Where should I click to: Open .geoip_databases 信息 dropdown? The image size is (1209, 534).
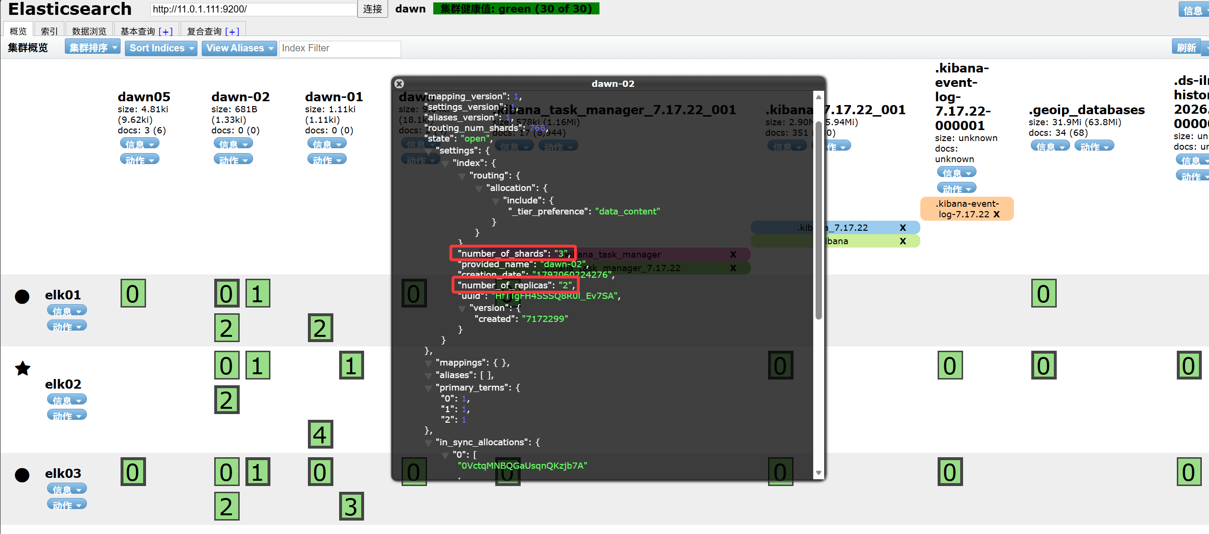tap(1050, 146)
